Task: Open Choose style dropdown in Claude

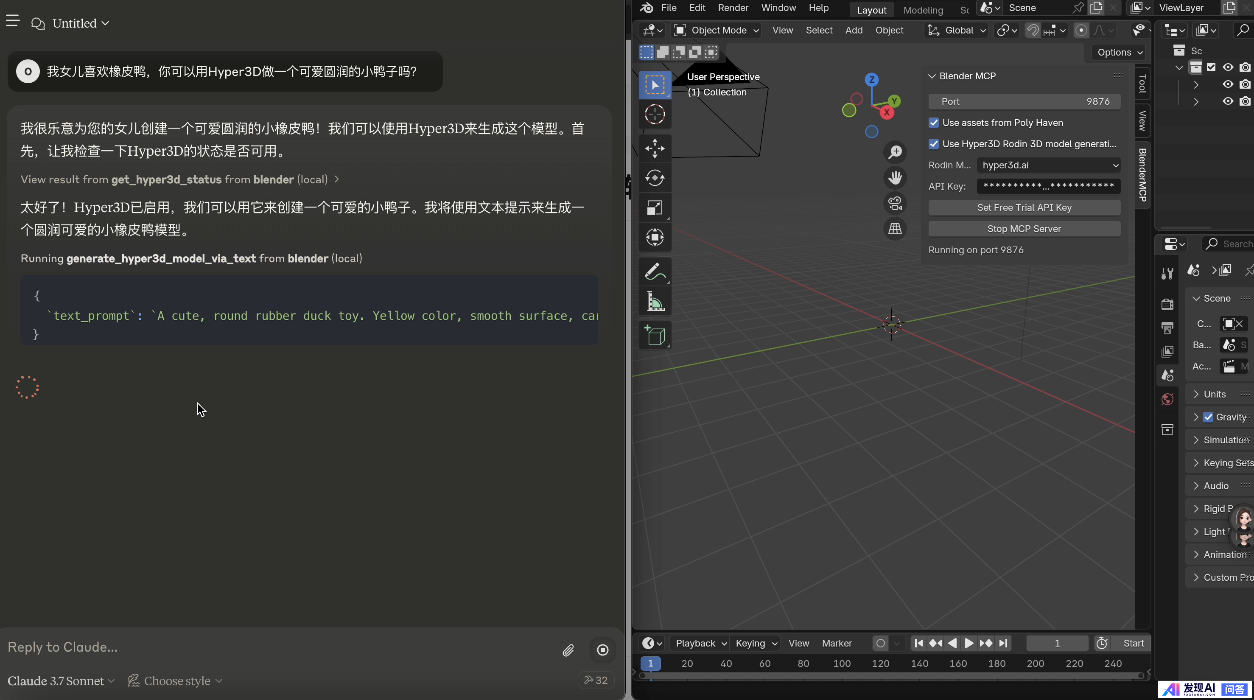Action: pos(175,680)
